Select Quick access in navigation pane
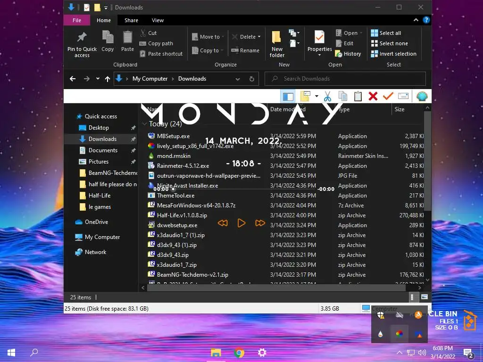Image resolution: width=483 pixels, height=362 pixels. coord(101,116)
